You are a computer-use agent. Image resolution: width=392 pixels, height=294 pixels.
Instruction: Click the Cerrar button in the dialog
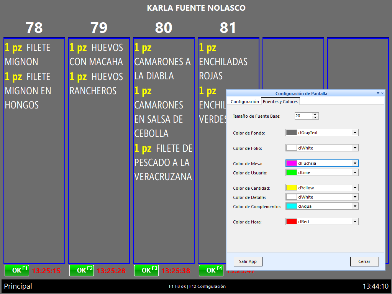pos(364,261)
